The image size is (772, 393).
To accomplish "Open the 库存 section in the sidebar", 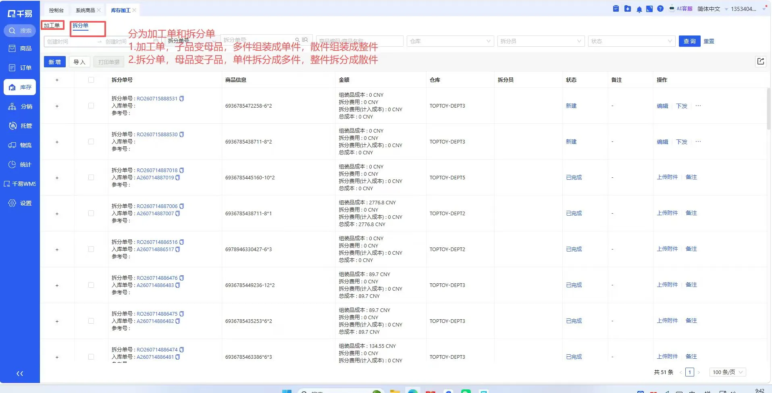I will click(20, 87).
